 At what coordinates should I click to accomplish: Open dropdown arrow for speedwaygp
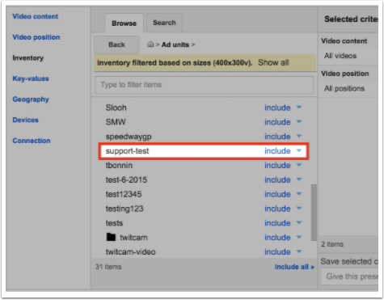[x=299, y=136]
